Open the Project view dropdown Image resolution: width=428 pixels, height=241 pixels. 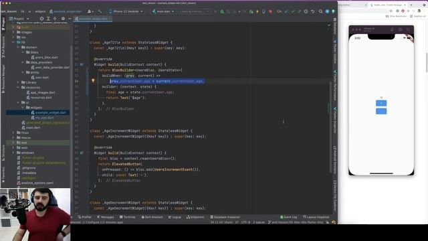point(19,19)
